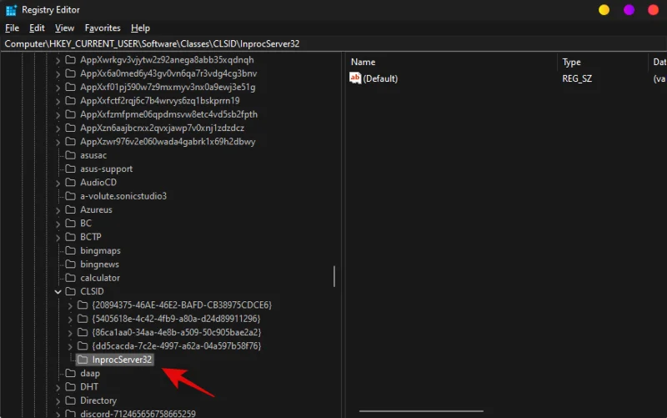The image size is (667, 418).
Task: Click the yellow minimize window button
Action: (x=604, y=10)
